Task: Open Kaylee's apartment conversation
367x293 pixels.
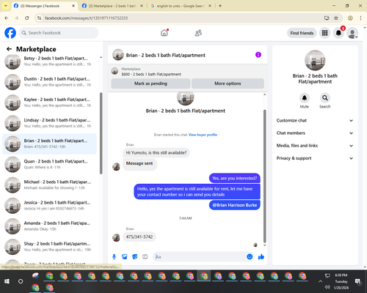Action: tap(50, 103)
